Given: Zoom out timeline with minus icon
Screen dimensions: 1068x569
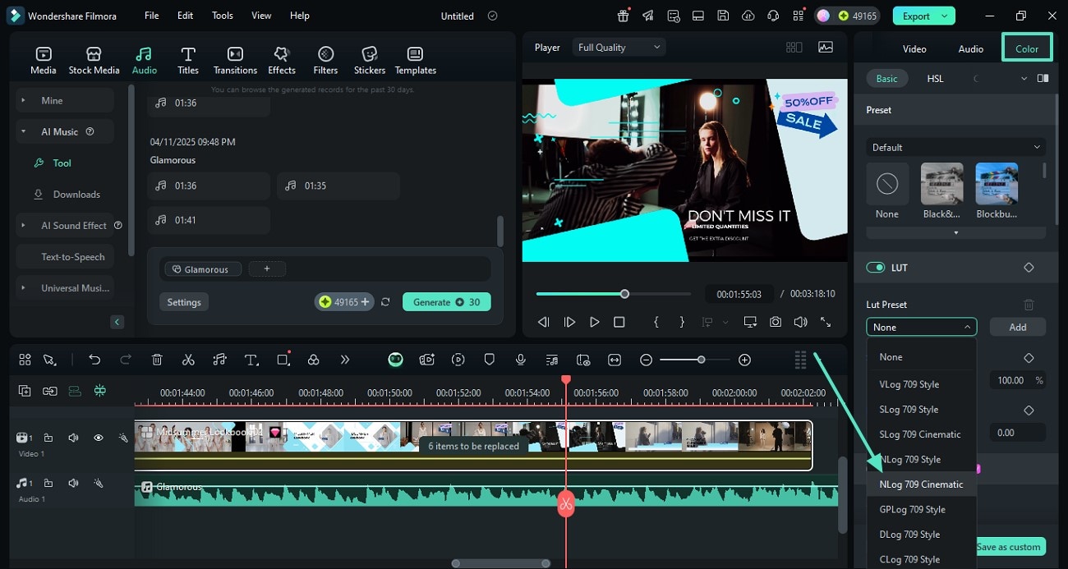Looking at the screenshot, I should pos(647,360).
